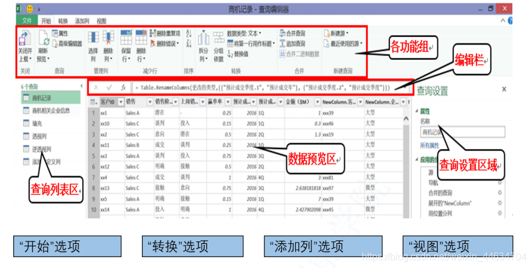532x268 pixels.
Task: Click Use First Row As Headers (将第一行用作标题)
Action: (x=251, y=43)
